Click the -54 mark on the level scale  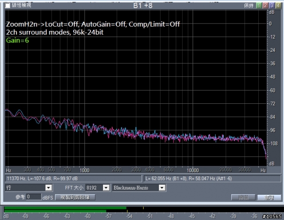pos(129,216)
